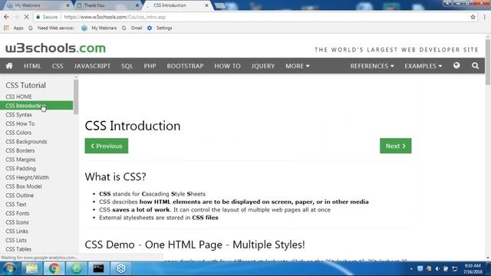Open the Gmail bookmark
Viewport: 491px width, 276px height.
point(132,28)
